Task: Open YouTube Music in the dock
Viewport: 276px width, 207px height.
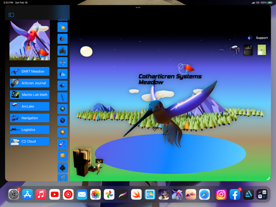Action: pos(68,194)
